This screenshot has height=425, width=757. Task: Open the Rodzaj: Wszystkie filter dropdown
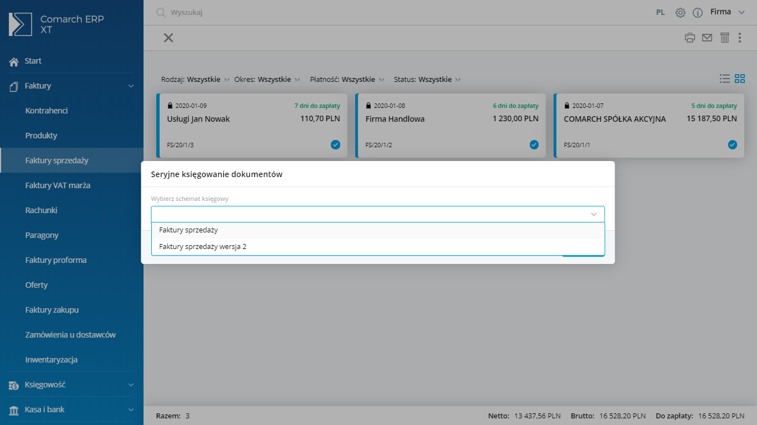pyautogui.click(x=195, y=80)
